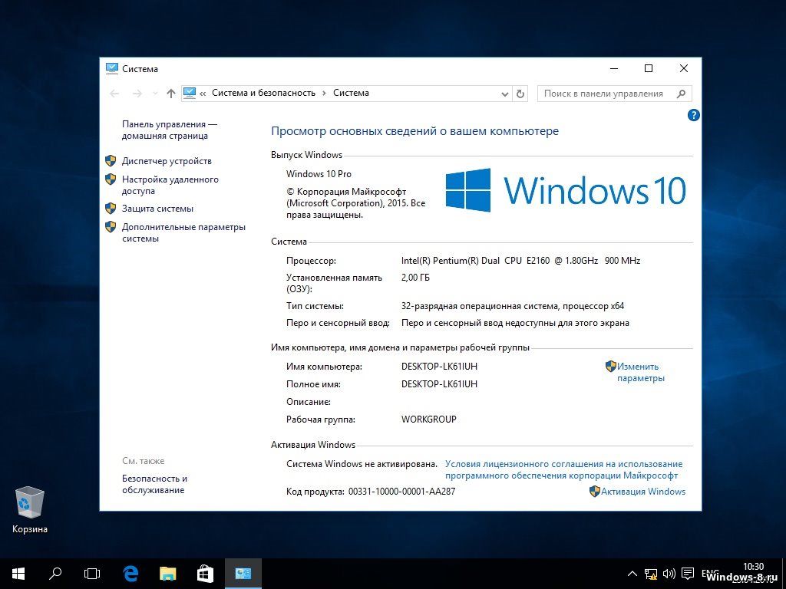Image resolution: width=786 pixels, height=589 pixels.
Task: Open the Корзина desktop icon
Action: click(30, 509)
